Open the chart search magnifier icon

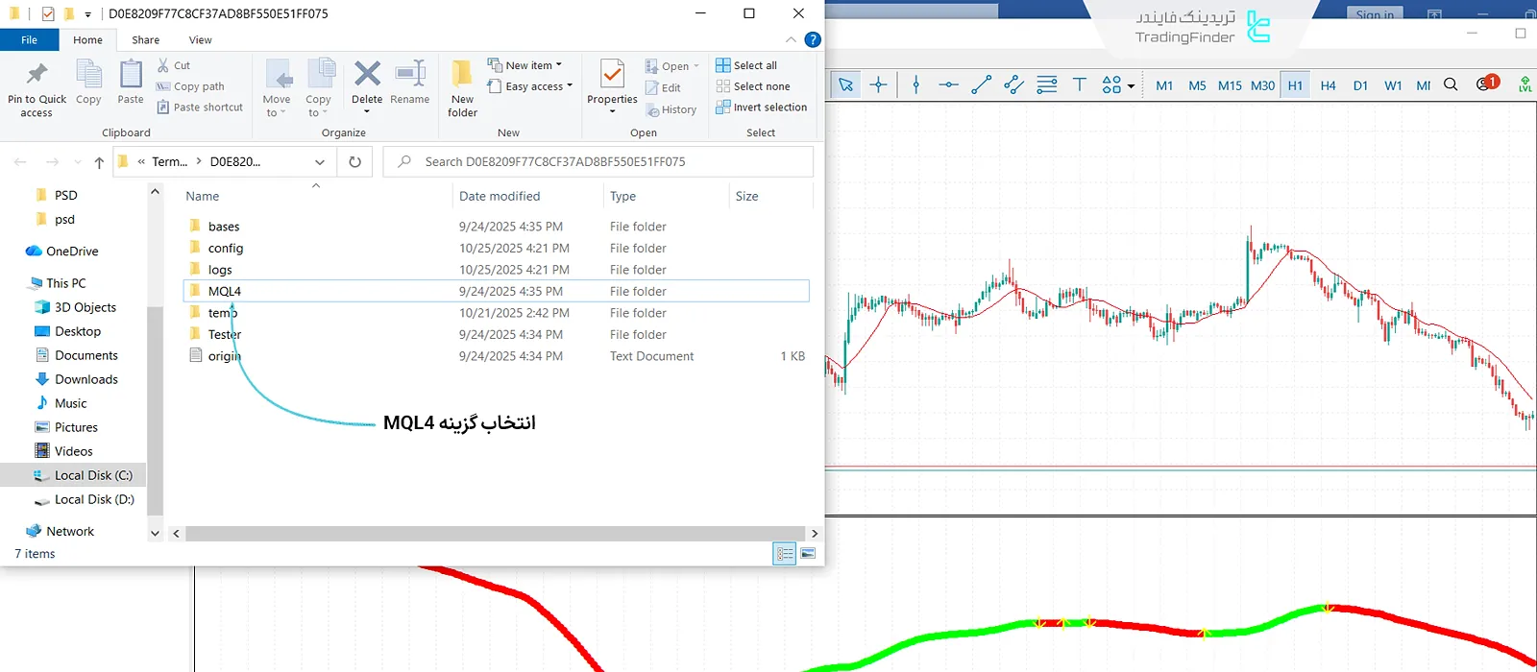pos(1451,84)
